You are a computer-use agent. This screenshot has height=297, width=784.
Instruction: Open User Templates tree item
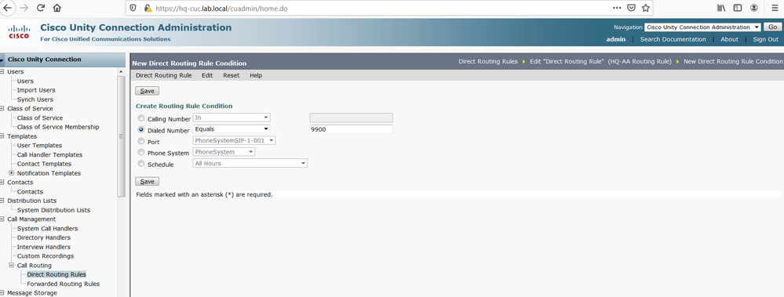click(x=39, y=146)
